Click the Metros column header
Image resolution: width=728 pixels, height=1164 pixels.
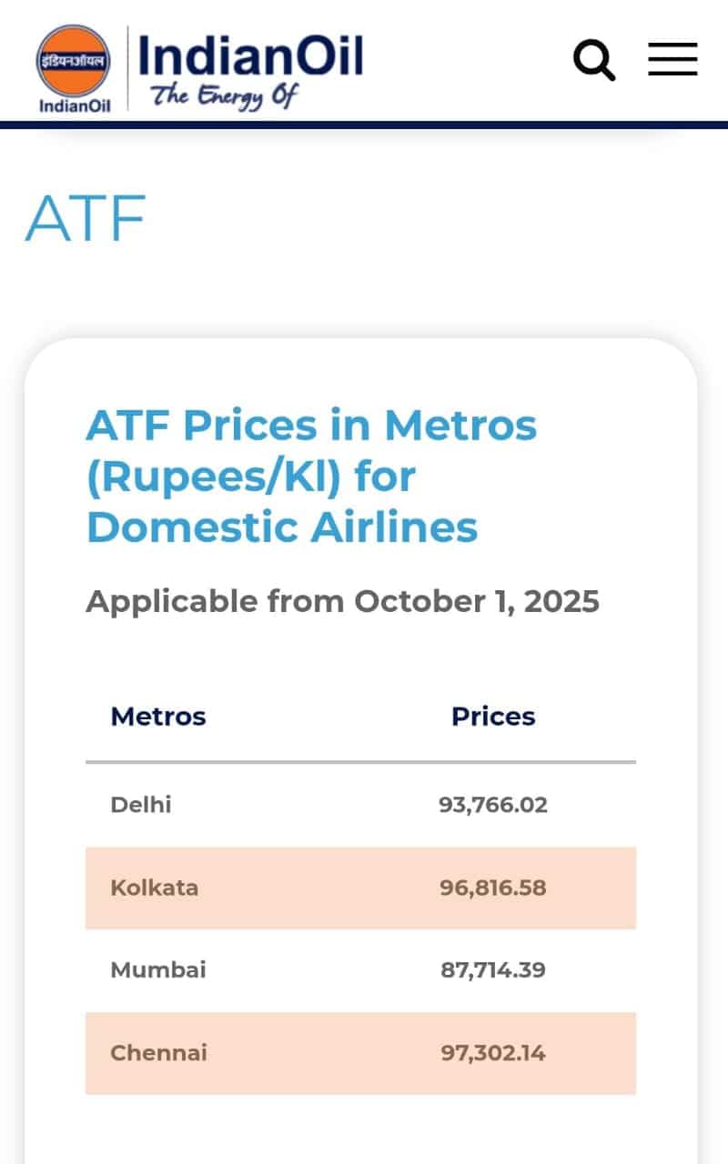click(x=158, y=717)
